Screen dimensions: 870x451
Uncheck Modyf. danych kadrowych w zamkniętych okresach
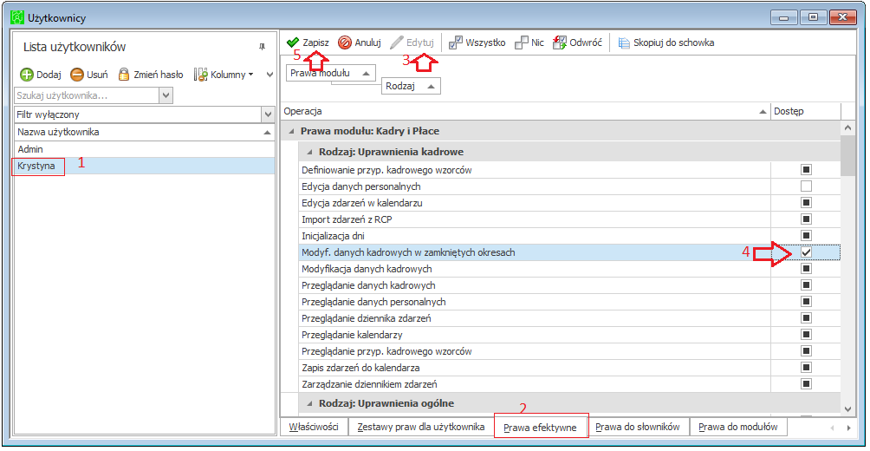tap(806, 252)
